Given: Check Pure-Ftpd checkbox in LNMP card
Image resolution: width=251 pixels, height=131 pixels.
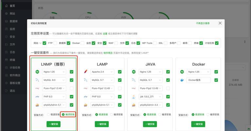Looking at the screenshot, I should coord(72,88).
